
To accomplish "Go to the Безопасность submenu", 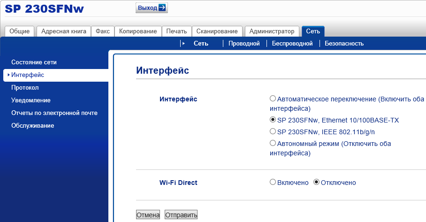I will coord(344,44).
